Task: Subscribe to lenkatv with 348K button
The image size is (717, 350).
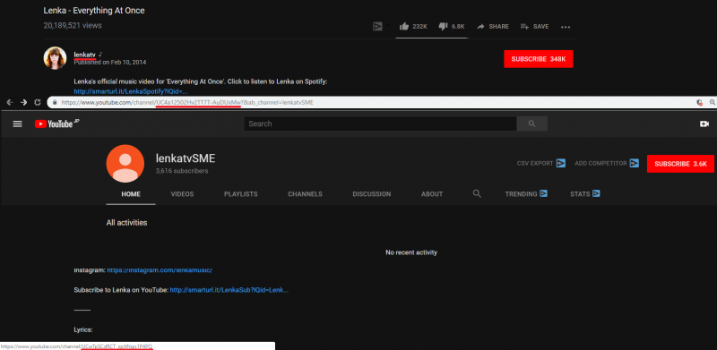Action: click(x=539, y=59)
